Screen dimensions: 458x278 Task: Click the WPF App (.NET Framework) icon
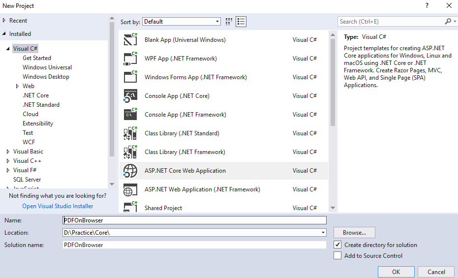[130, 58]
